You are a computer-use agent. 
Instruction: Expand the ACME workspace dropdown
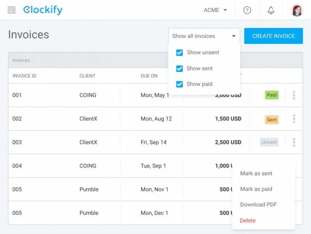click(215, 10)
